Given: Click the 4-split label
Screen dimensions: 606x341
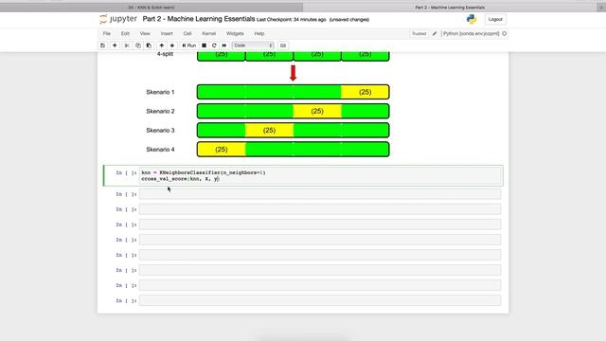Looking at the screenshot, I should tap(165, 54).
